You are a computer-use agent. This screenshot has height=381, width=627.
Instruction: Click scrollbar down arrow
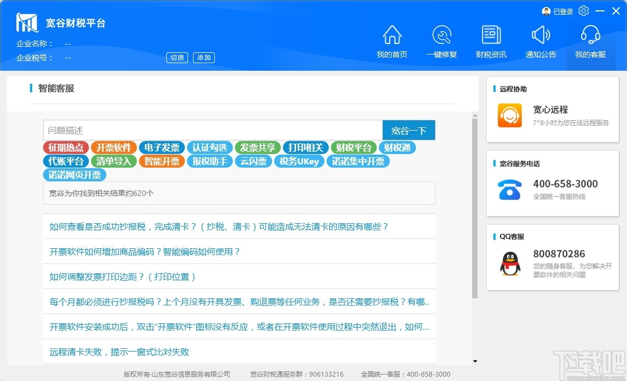pos(475,361)
